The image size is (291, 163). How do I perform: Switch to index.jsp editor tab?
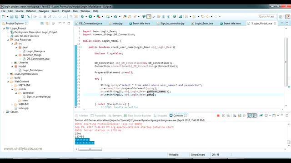point(115,24)
